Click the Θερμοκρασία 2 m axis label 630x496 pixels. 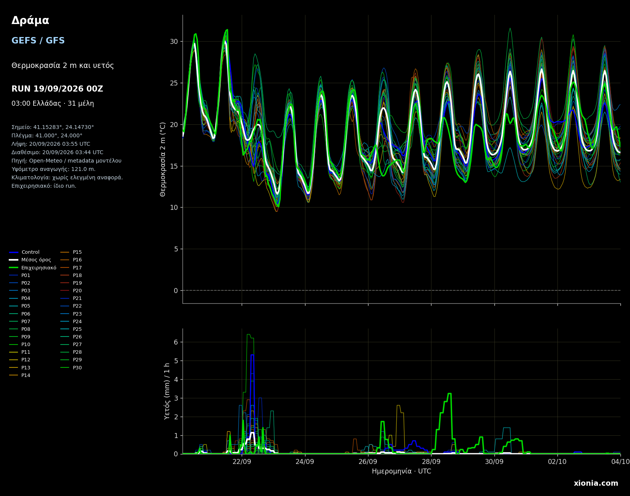[x=163, y=159]
